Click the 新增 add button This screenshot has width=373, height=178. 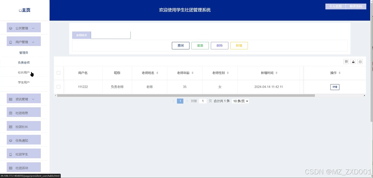pyautogui.click(x=239, y=46)
